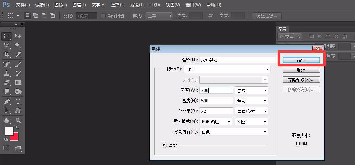Open the 图像(I) menu
This screenshot has width=355, height=165.
[61, 5]
